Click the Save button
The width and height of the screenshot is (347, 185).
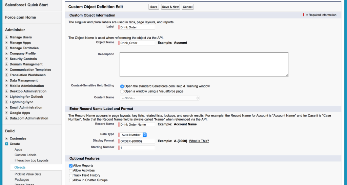(154, 7)
